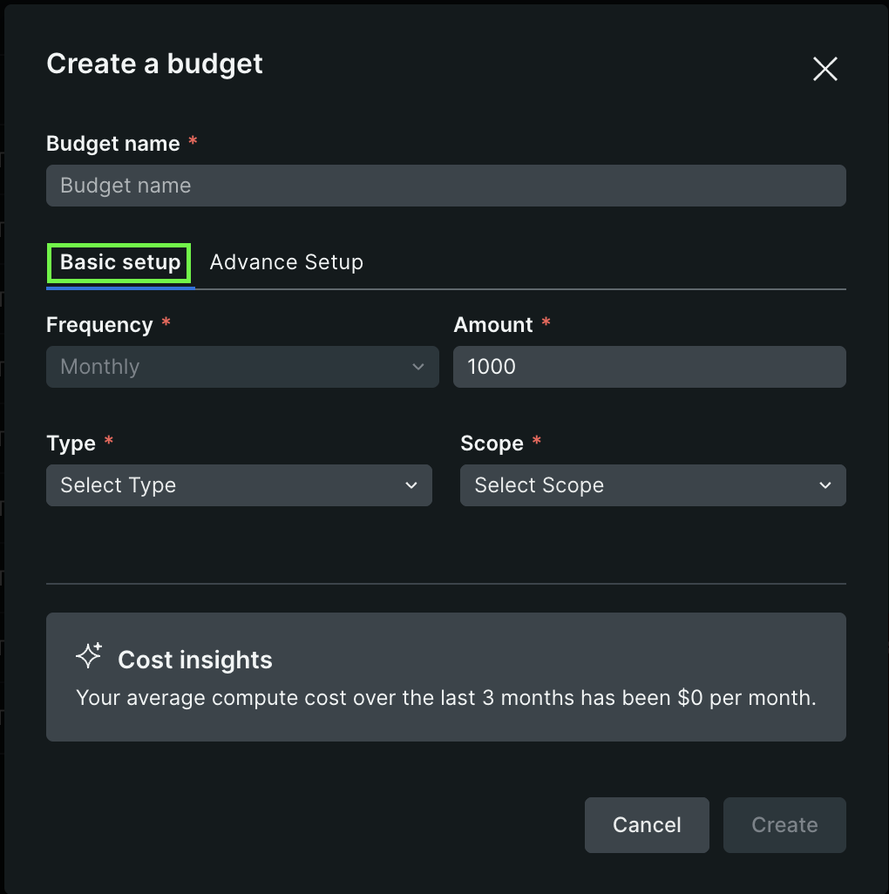The height and width of the screenshot is (894, 889).
Task: Click the Amount field showing 1000
Action: [x=649, y=367]
